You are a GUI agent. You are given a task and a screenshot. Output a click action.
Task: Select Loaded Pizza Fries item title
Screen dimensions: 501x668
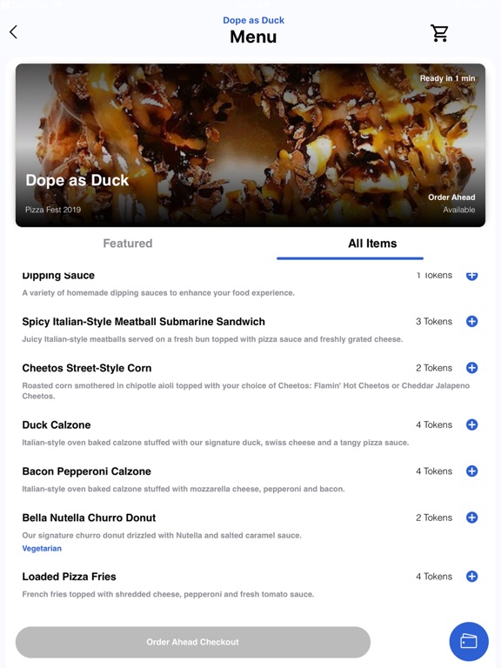(x=69, y=577)
